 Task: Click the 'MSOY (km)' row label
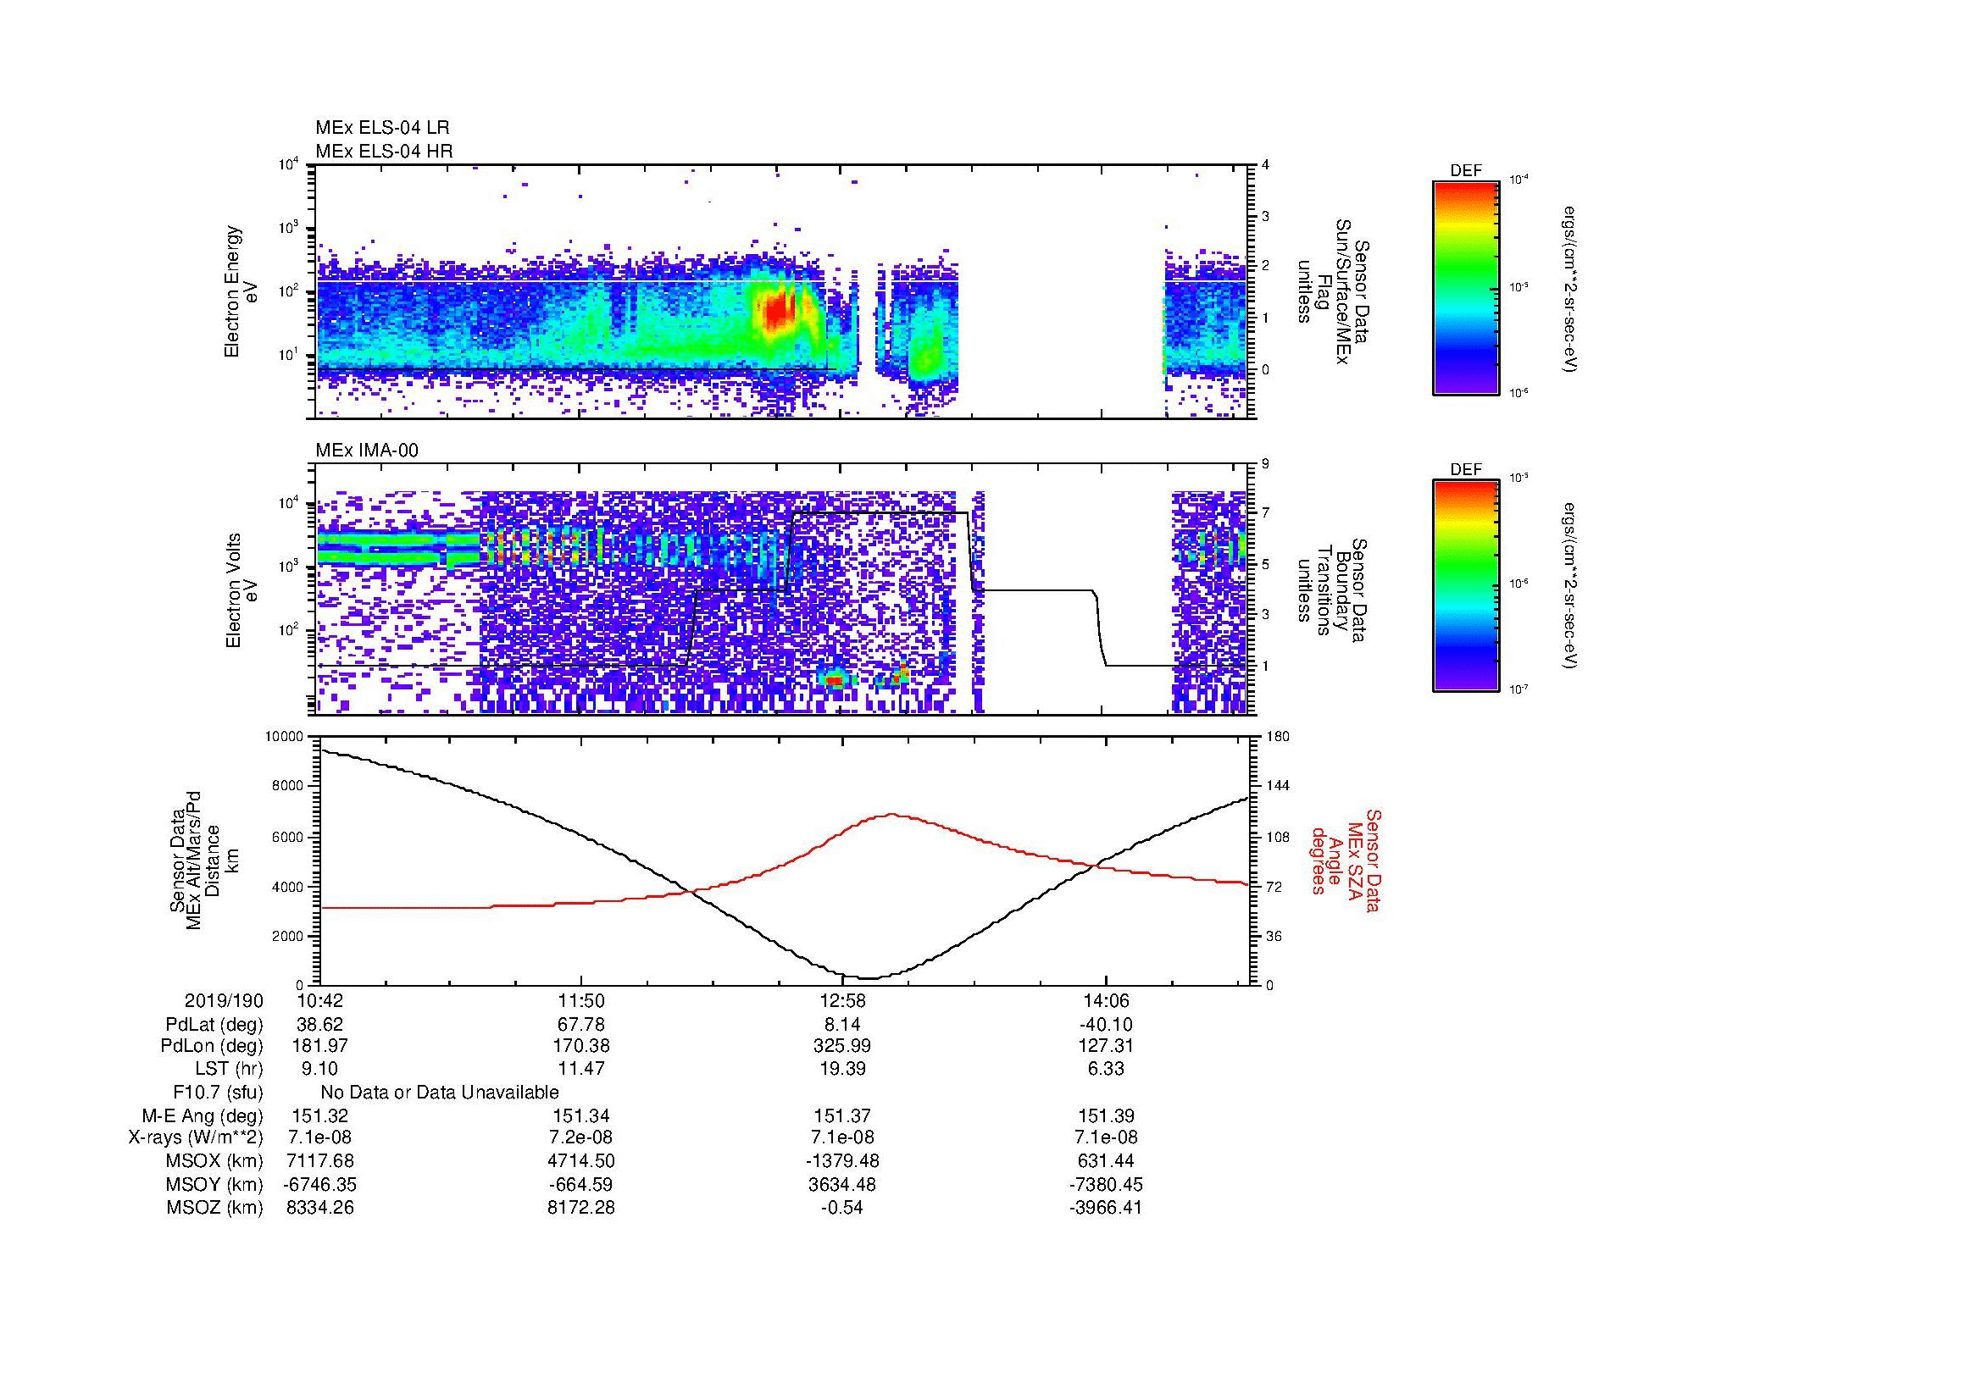click(215, 1184)
